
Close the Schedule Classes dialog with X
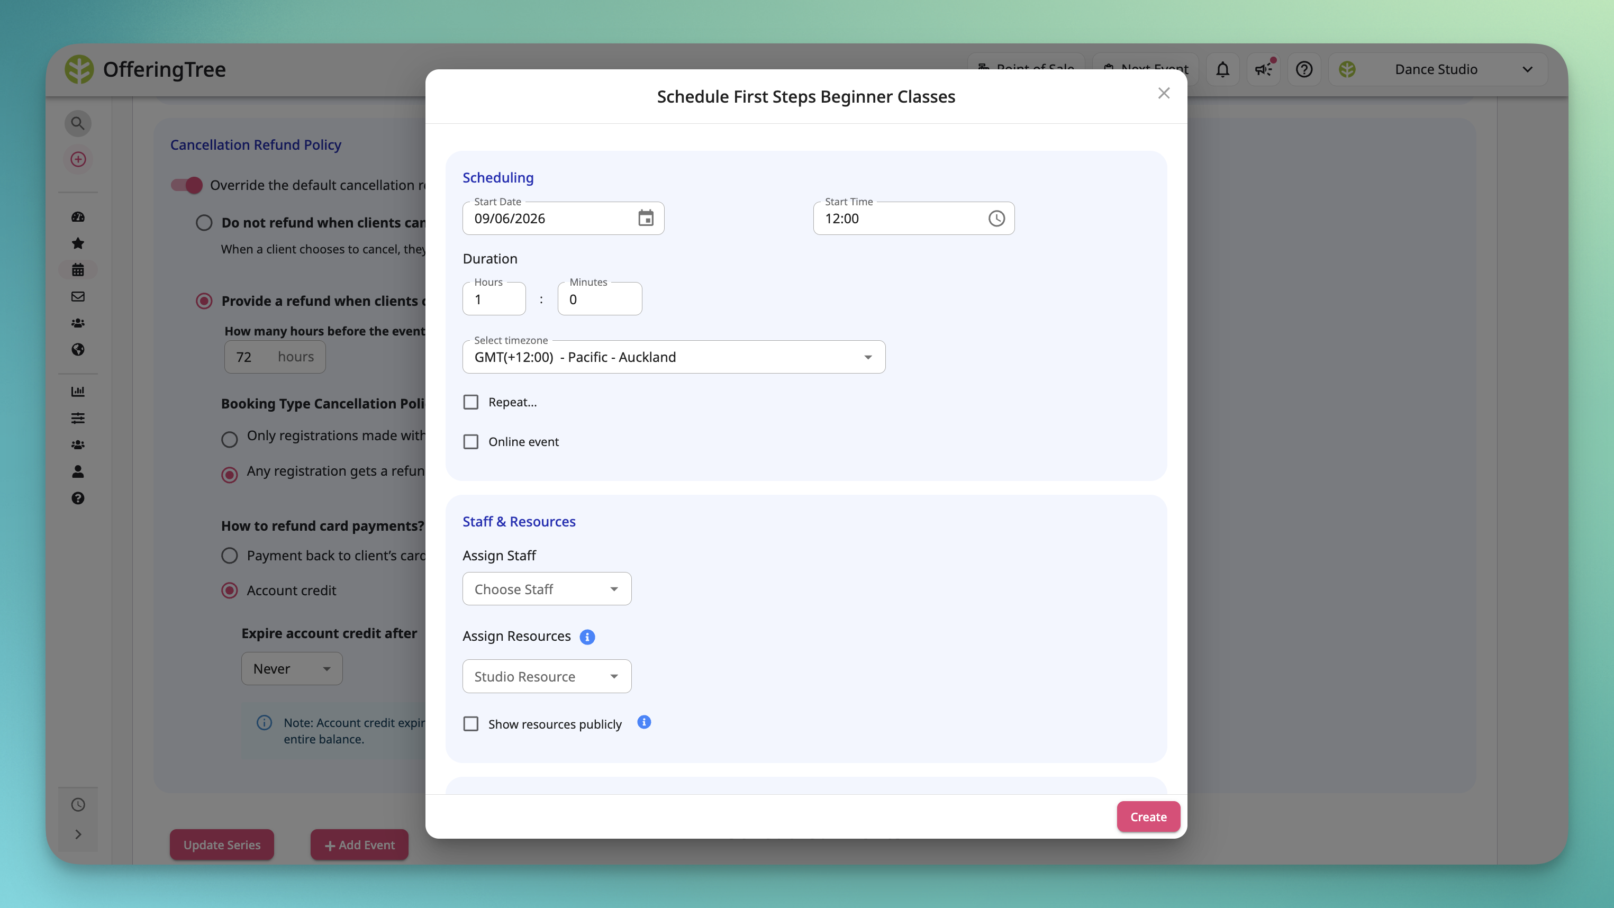point(1164,93)
